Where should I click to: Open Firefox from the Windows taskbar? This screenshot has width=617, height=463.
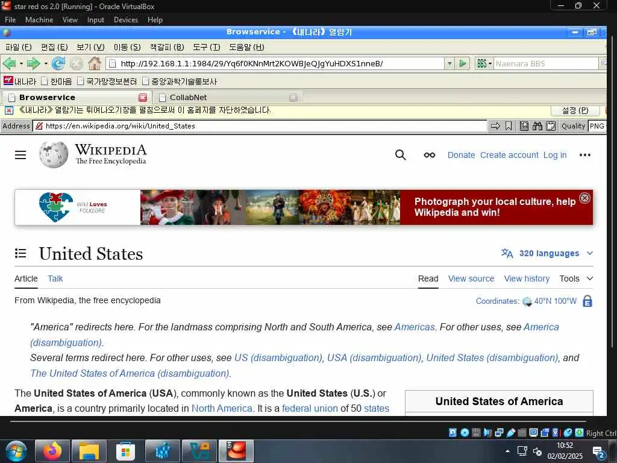[52, 451]
